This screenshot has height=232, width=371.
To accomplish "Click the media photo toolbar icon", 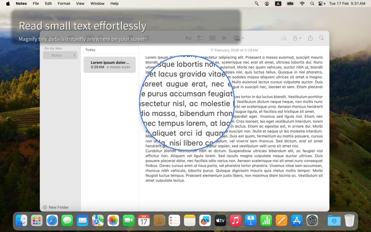I will 237,38.
